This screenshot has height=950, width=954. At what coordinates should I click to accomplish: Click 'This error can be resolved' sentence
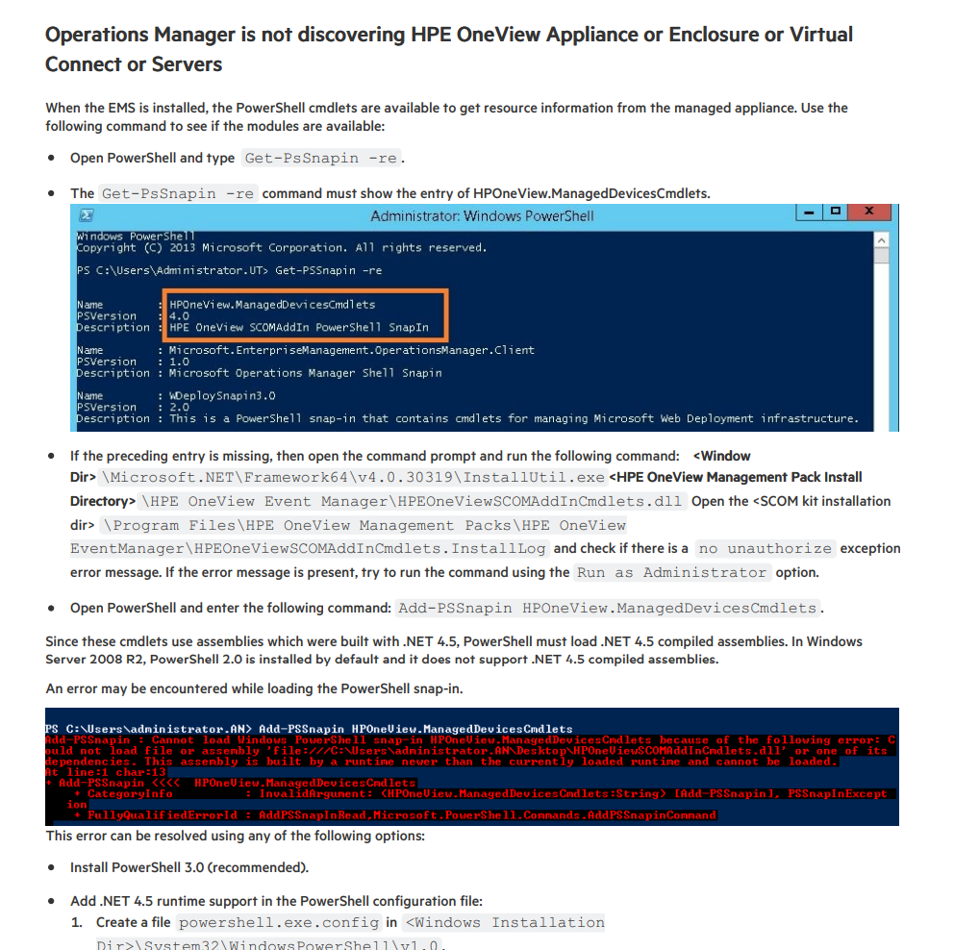(x=235, y=836)
